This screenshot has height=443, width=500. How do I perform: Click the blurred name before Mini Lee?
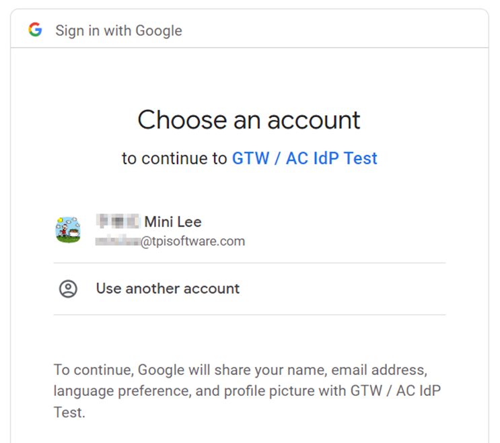point(117,221)
